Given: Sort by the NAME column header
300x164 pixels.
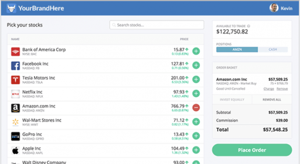Looking at the screenshot, I should point(15,39).
